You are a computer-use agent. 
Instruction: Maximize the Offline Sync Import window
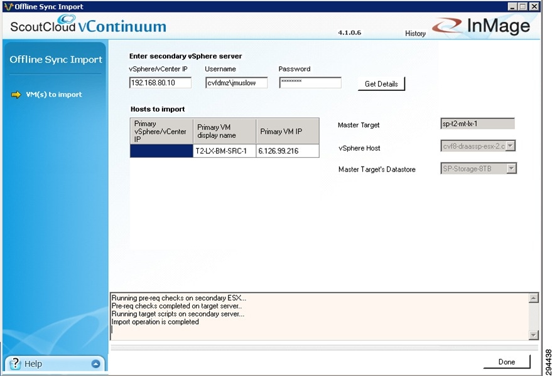523,6
